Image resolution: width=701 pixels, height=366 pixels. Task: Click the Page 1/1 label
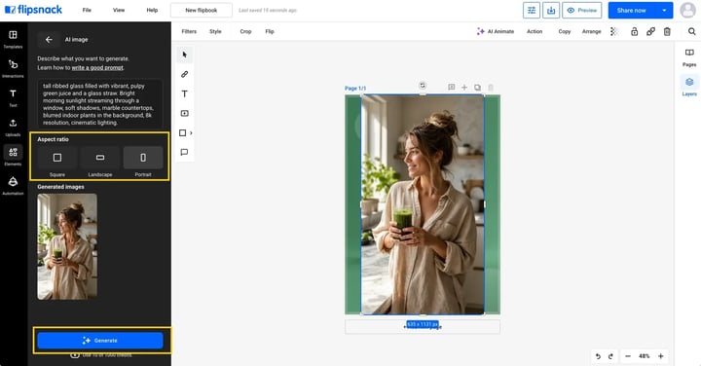[355, 88]
